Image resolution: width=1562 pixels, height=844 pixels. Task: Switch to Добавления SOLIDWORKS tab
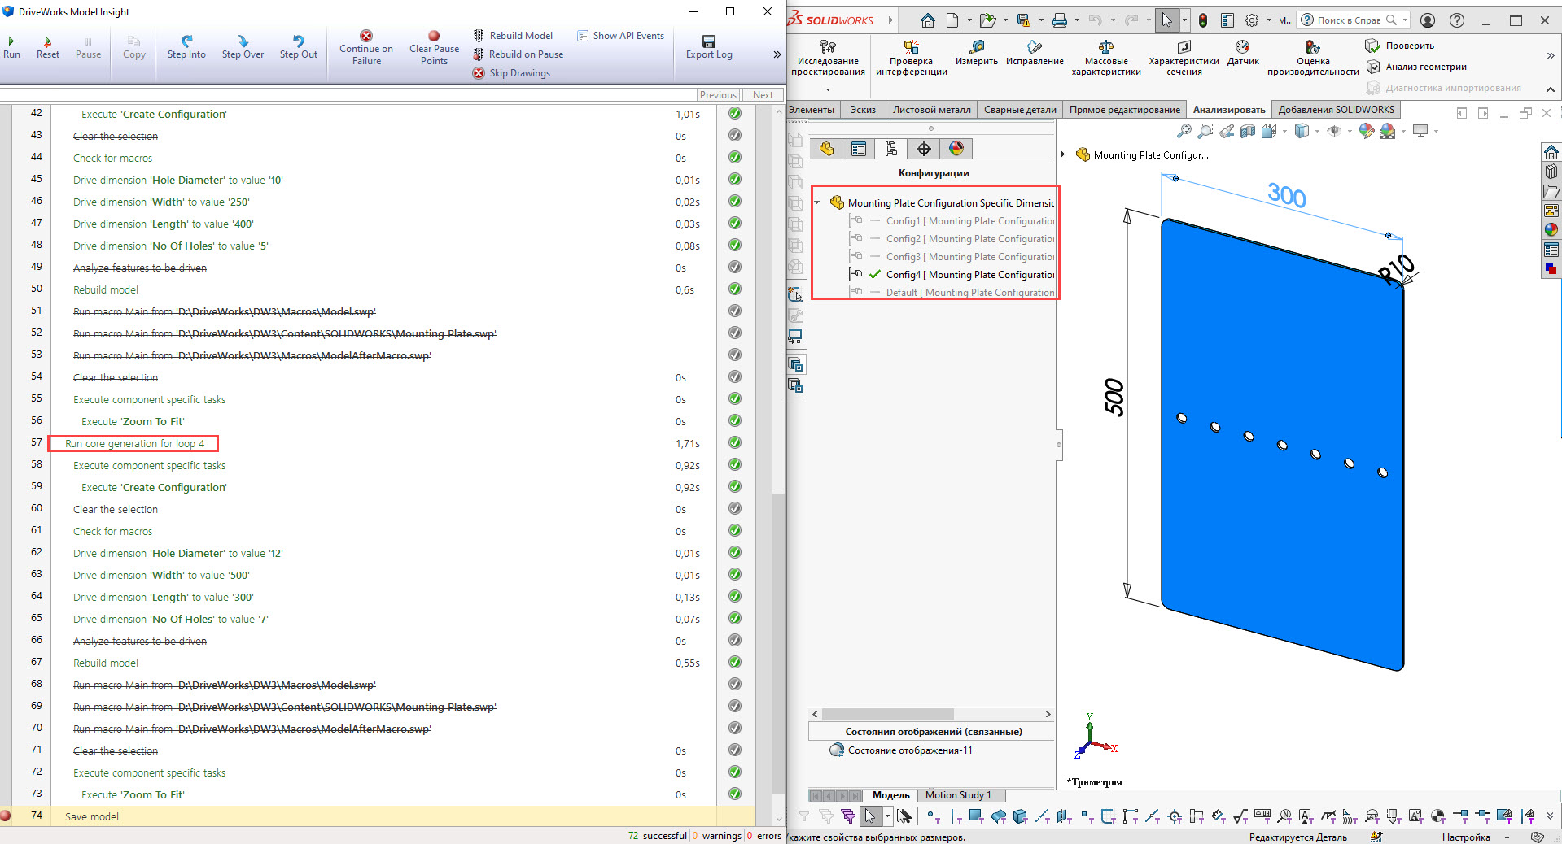tap(1336, 110)
